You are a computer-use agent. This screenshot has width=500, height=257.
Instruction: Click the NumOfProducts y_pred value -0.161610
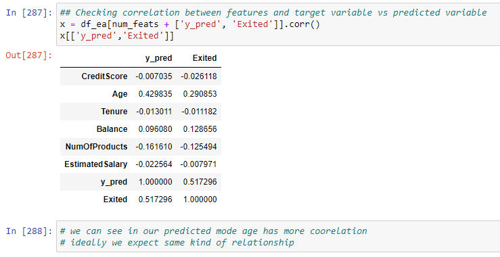point(154,147)
